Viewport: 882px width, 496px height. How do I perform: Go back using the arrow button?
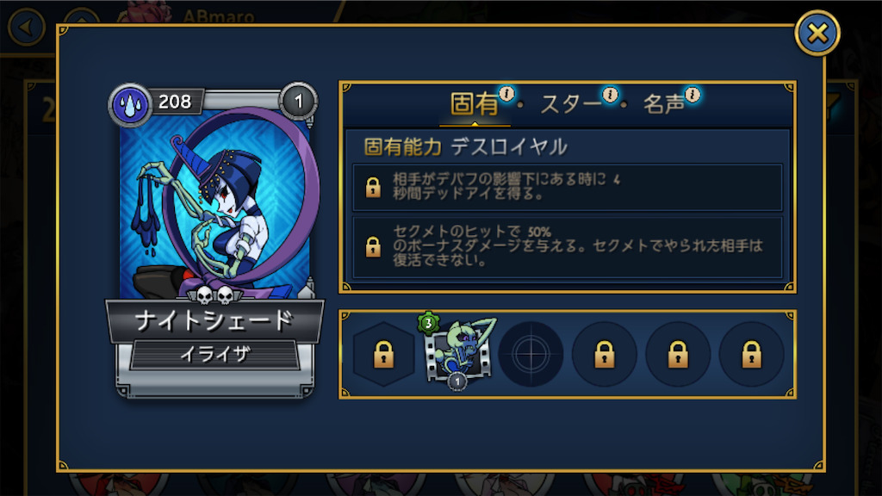(26, 27)
